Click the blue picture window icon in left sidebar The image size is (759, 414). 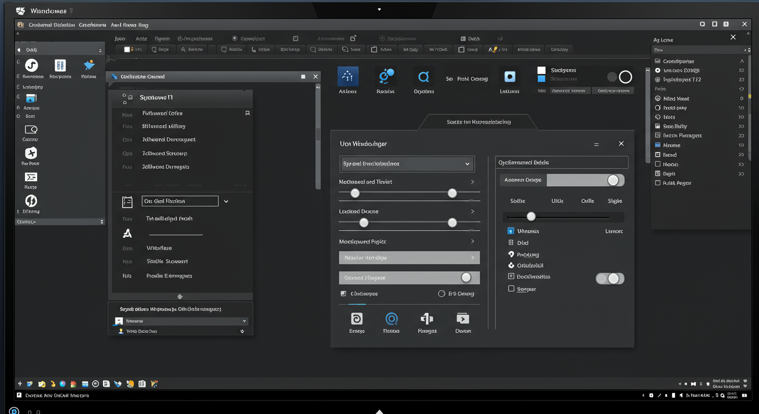coord(31,98)
